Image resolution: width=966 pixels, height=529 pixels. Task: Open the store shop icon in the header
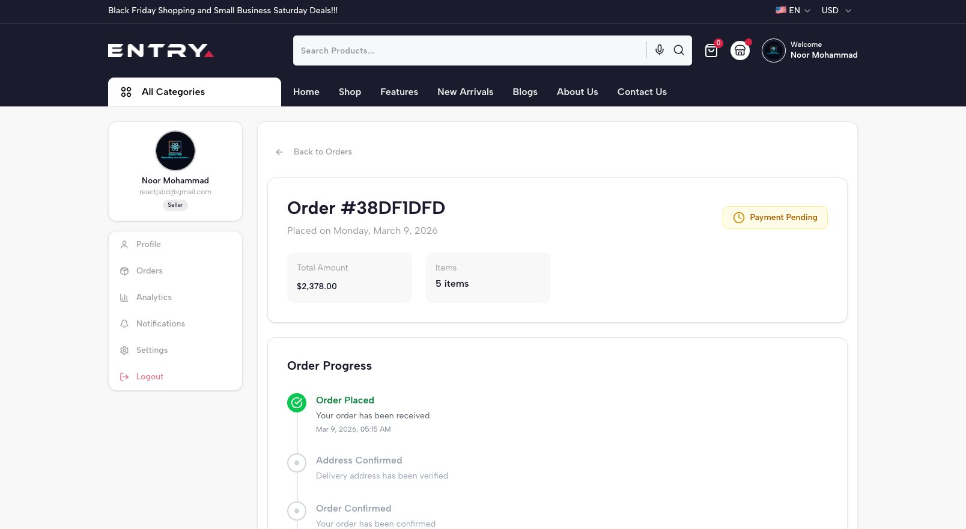[740, 50]
